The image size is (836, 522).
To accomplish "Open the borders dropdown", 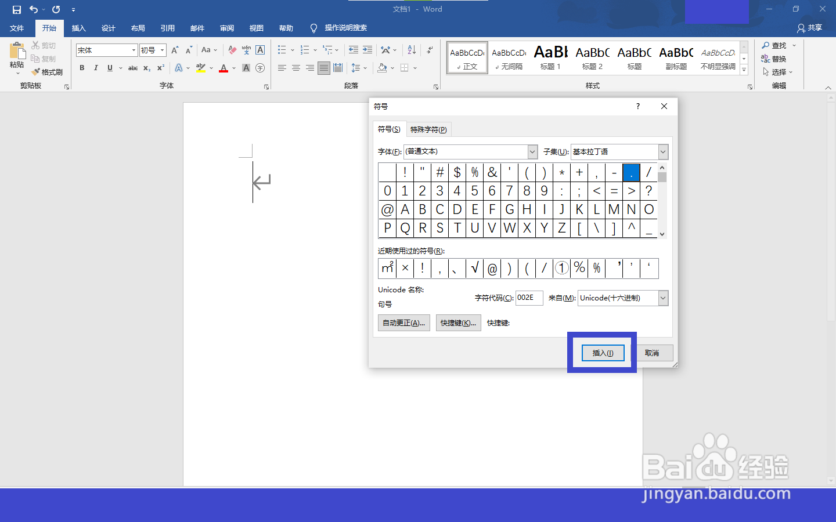I will click(415, 68).
